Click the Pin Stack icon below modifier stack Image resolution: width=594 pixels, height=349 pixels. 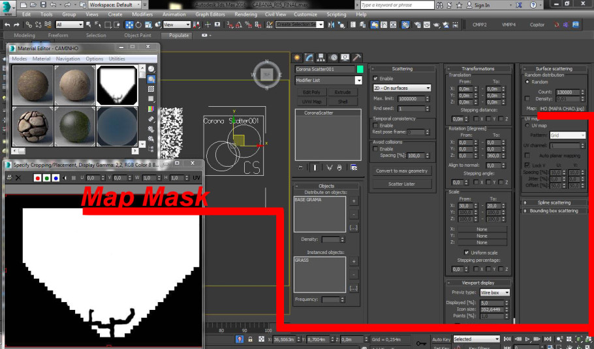pos(300,167)
